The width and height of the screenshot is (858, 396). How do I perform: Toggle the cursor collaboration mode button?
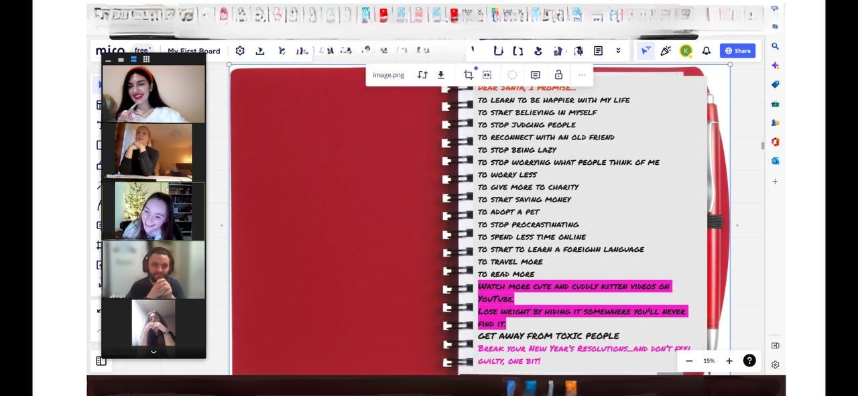645,51
